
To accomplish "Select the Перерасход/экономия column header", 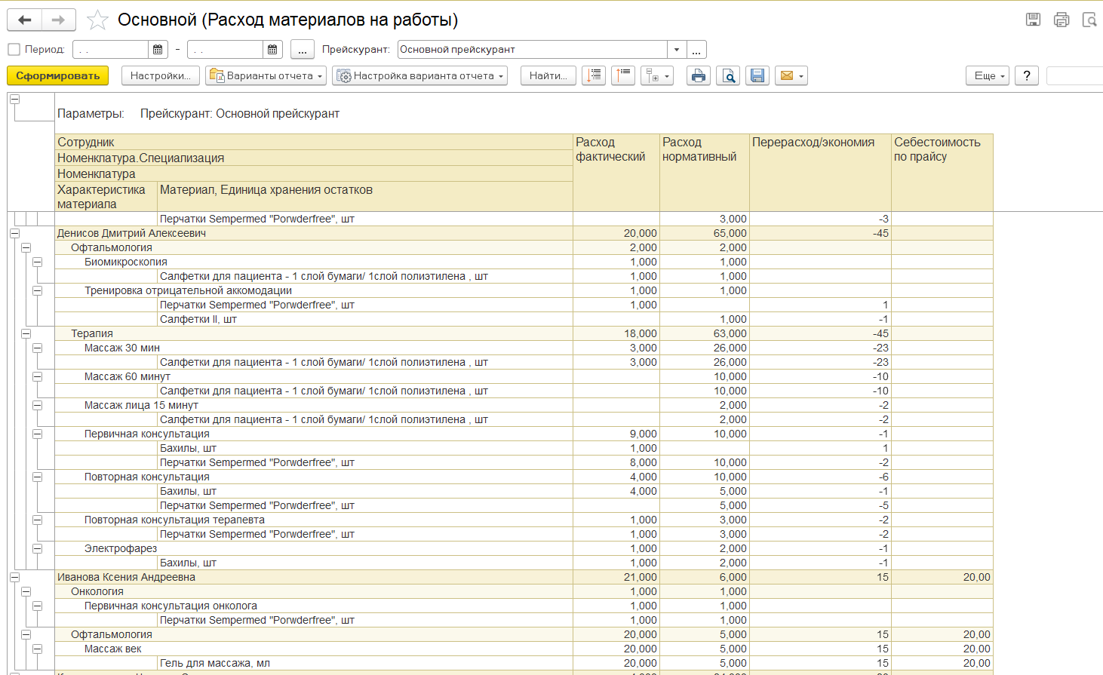I will tap(821, 173).
